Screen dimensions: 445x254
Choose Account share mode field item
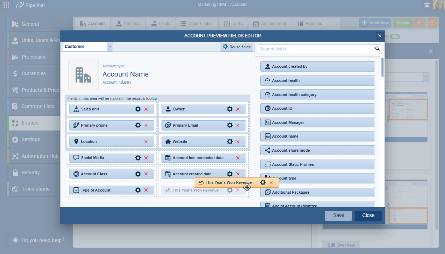[x=317, y=150]
